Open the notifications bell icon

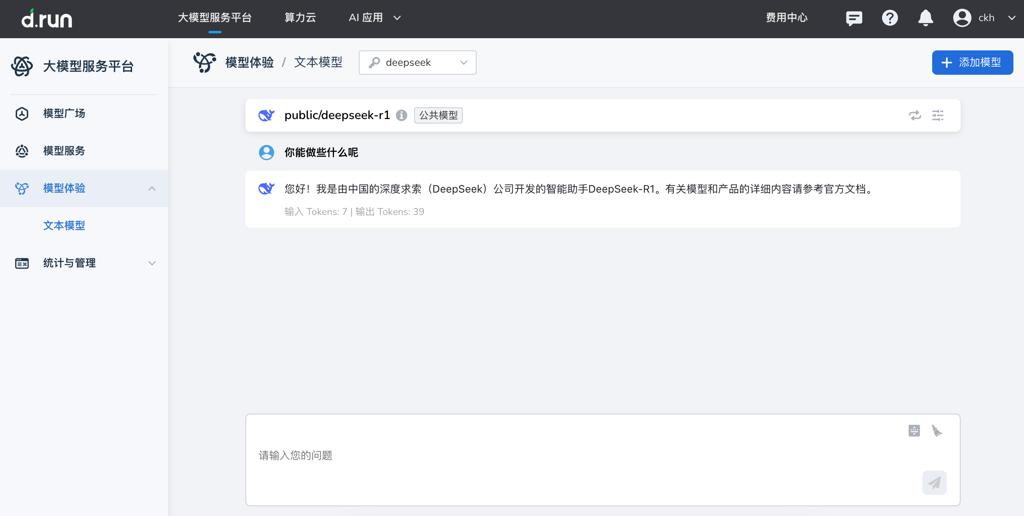pyautogui.click(x=926, y=17)
